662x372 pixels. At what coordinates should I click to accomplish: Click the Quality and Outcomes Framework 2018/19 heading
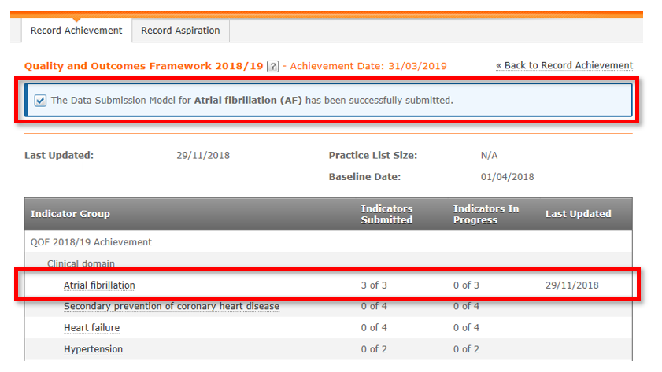(x=143, y=66)
